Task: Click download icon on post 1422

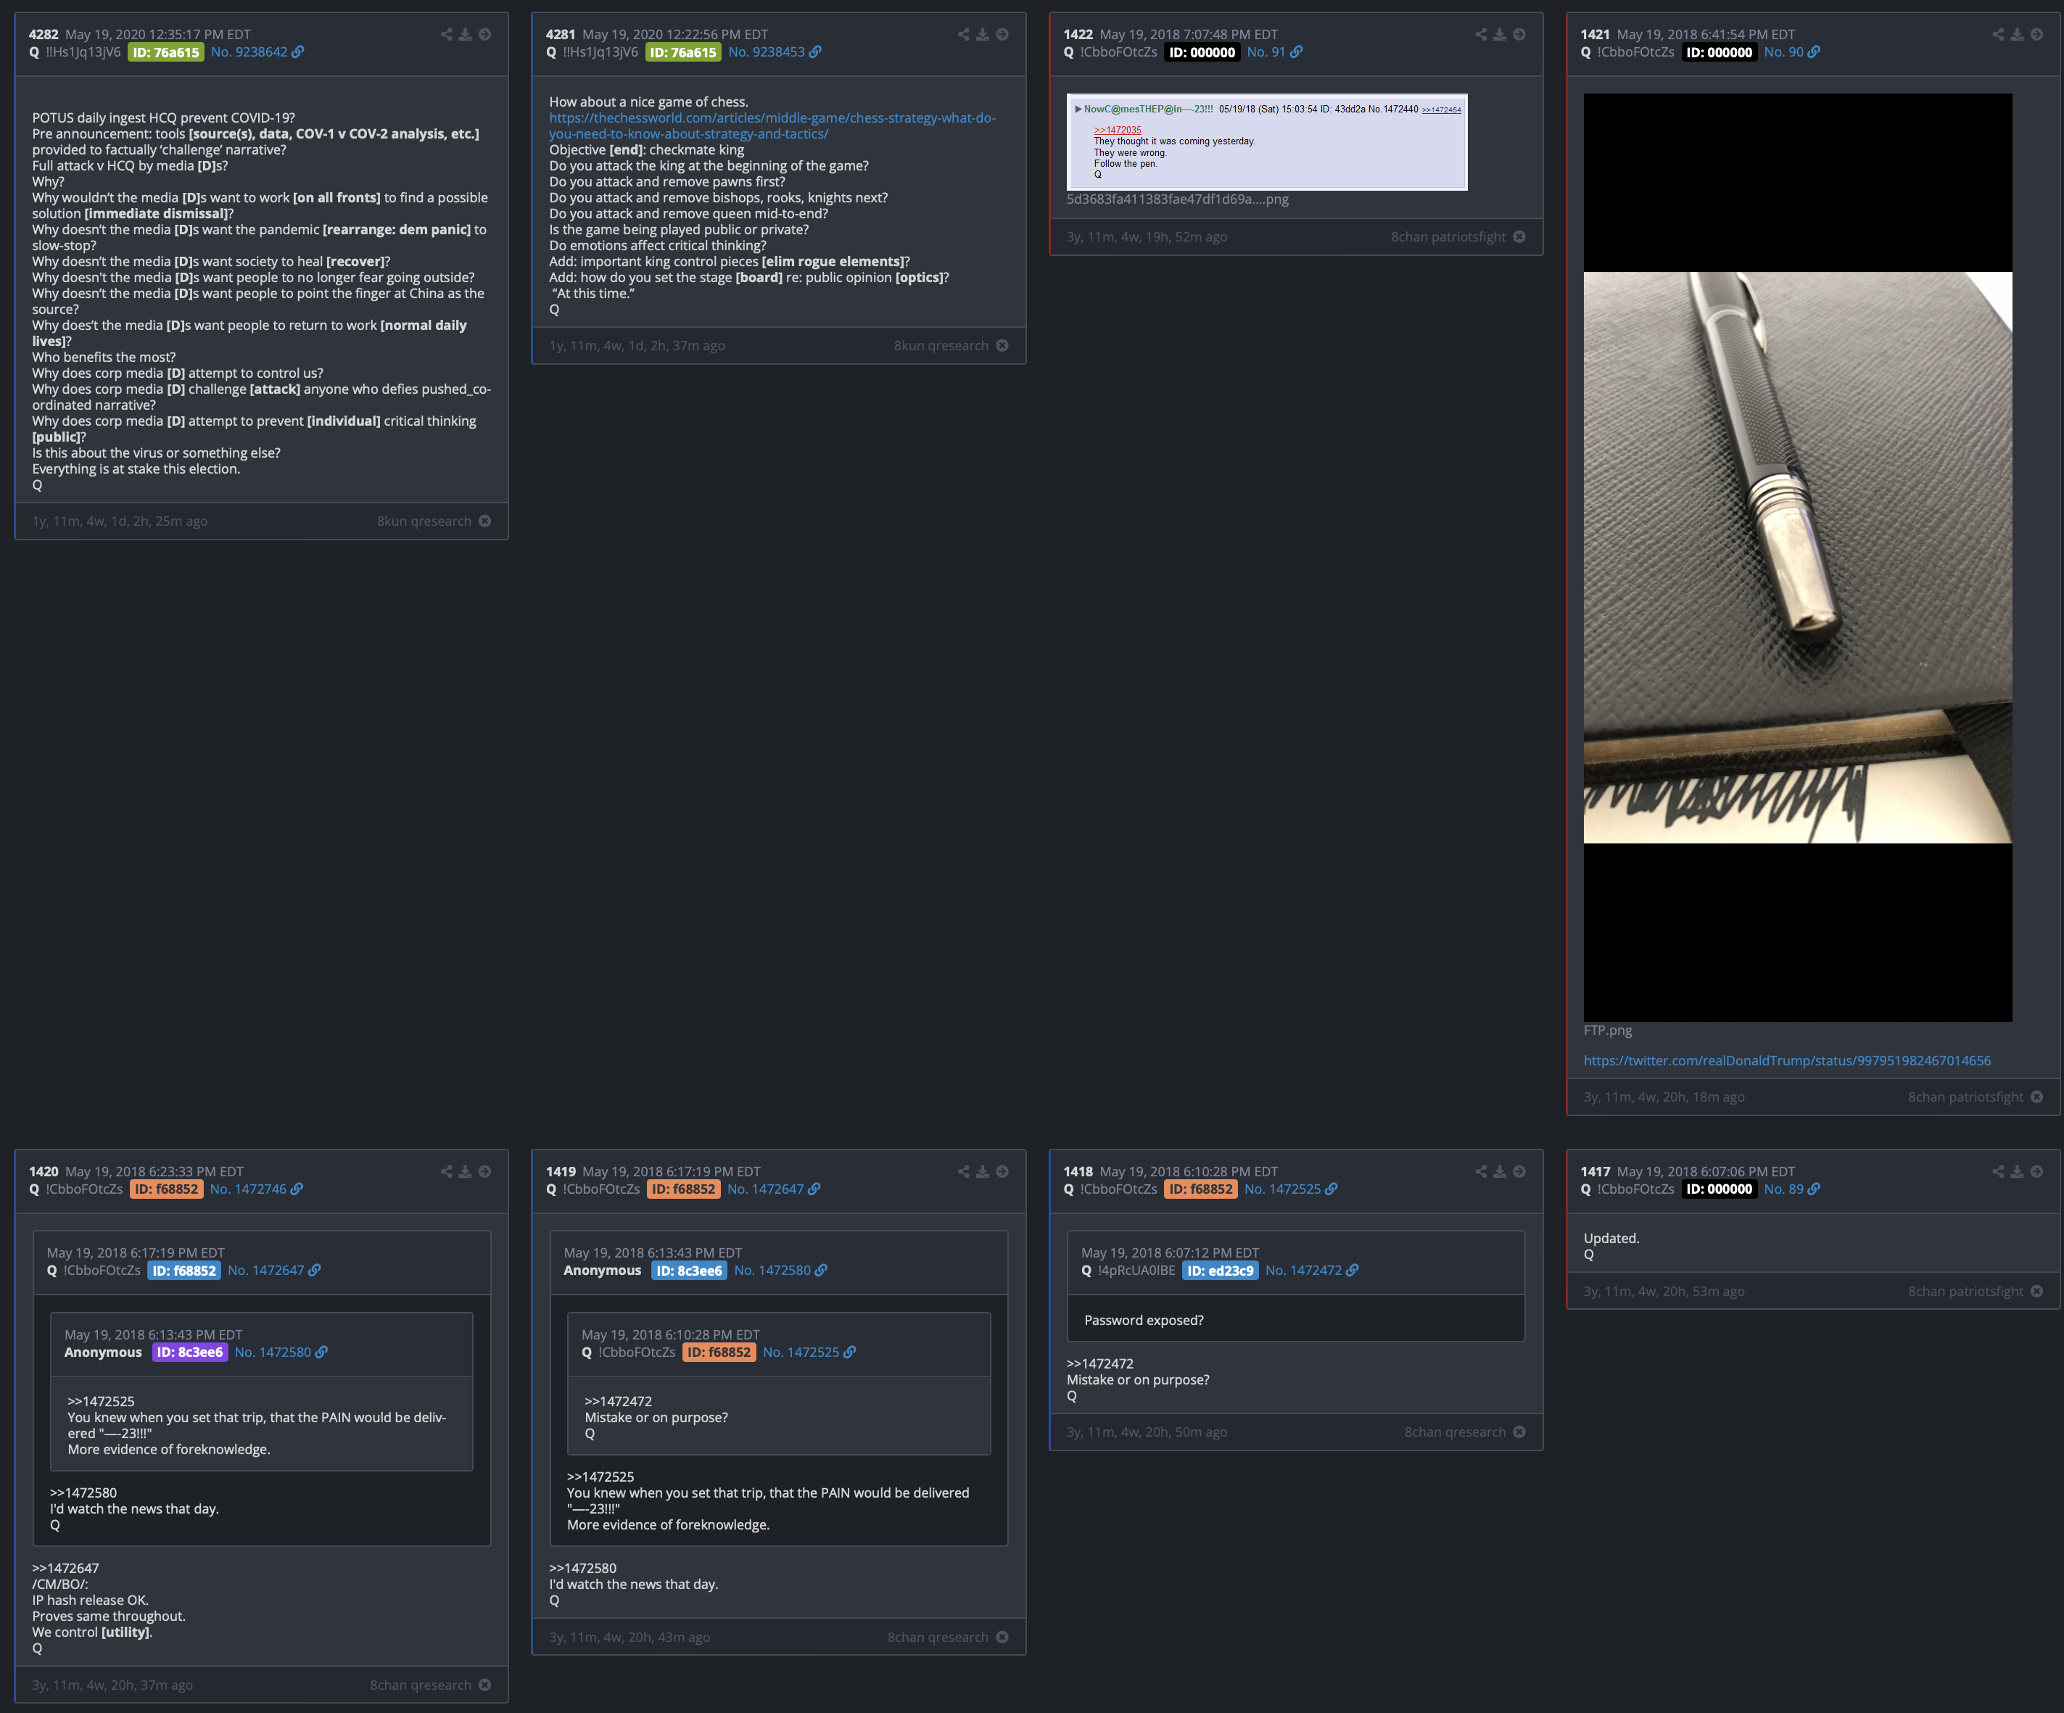Action: pos(1500,34)
